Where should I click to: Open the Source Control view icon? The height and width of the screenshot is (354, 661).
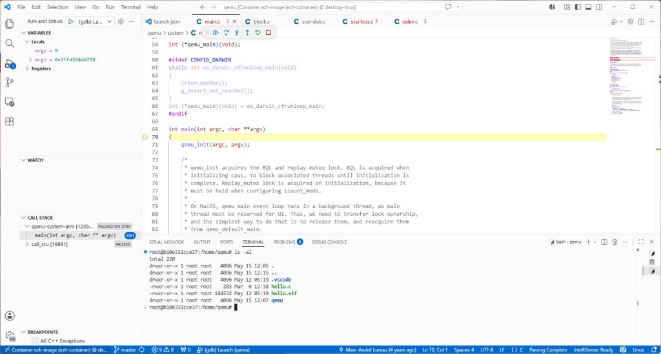tap(9, 82)
